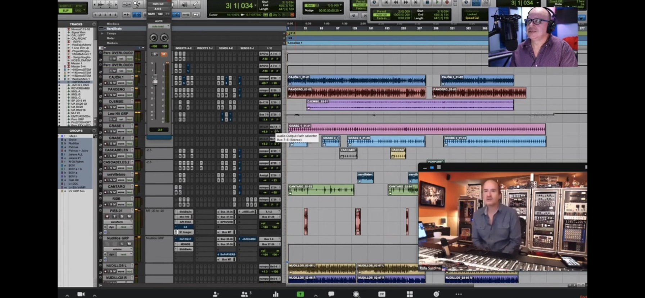The image size is (645, 298).
Task: Open the PIES.01 A 1-2 input selector
Action: (x=270, y=212)
